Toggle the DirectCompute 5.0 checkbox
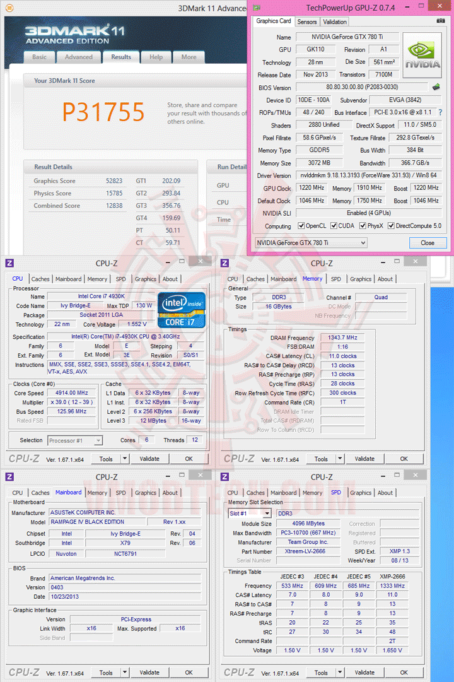Image resolution: width=454 pixels, height=682 pixels. coord(391,226)
